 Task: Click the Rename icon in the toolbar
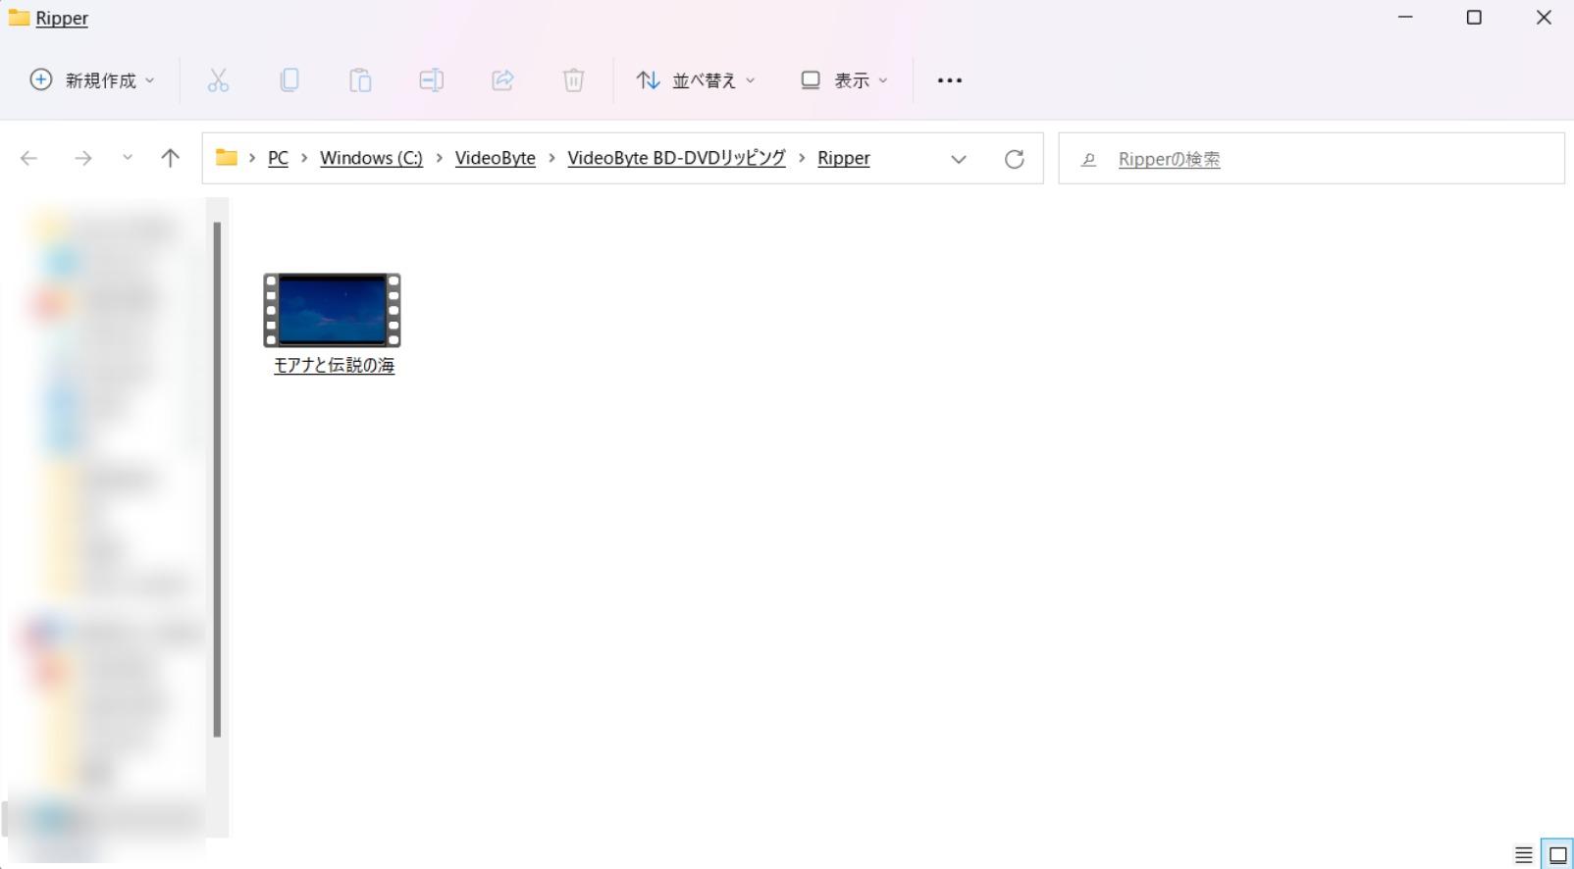coord(432,80)
